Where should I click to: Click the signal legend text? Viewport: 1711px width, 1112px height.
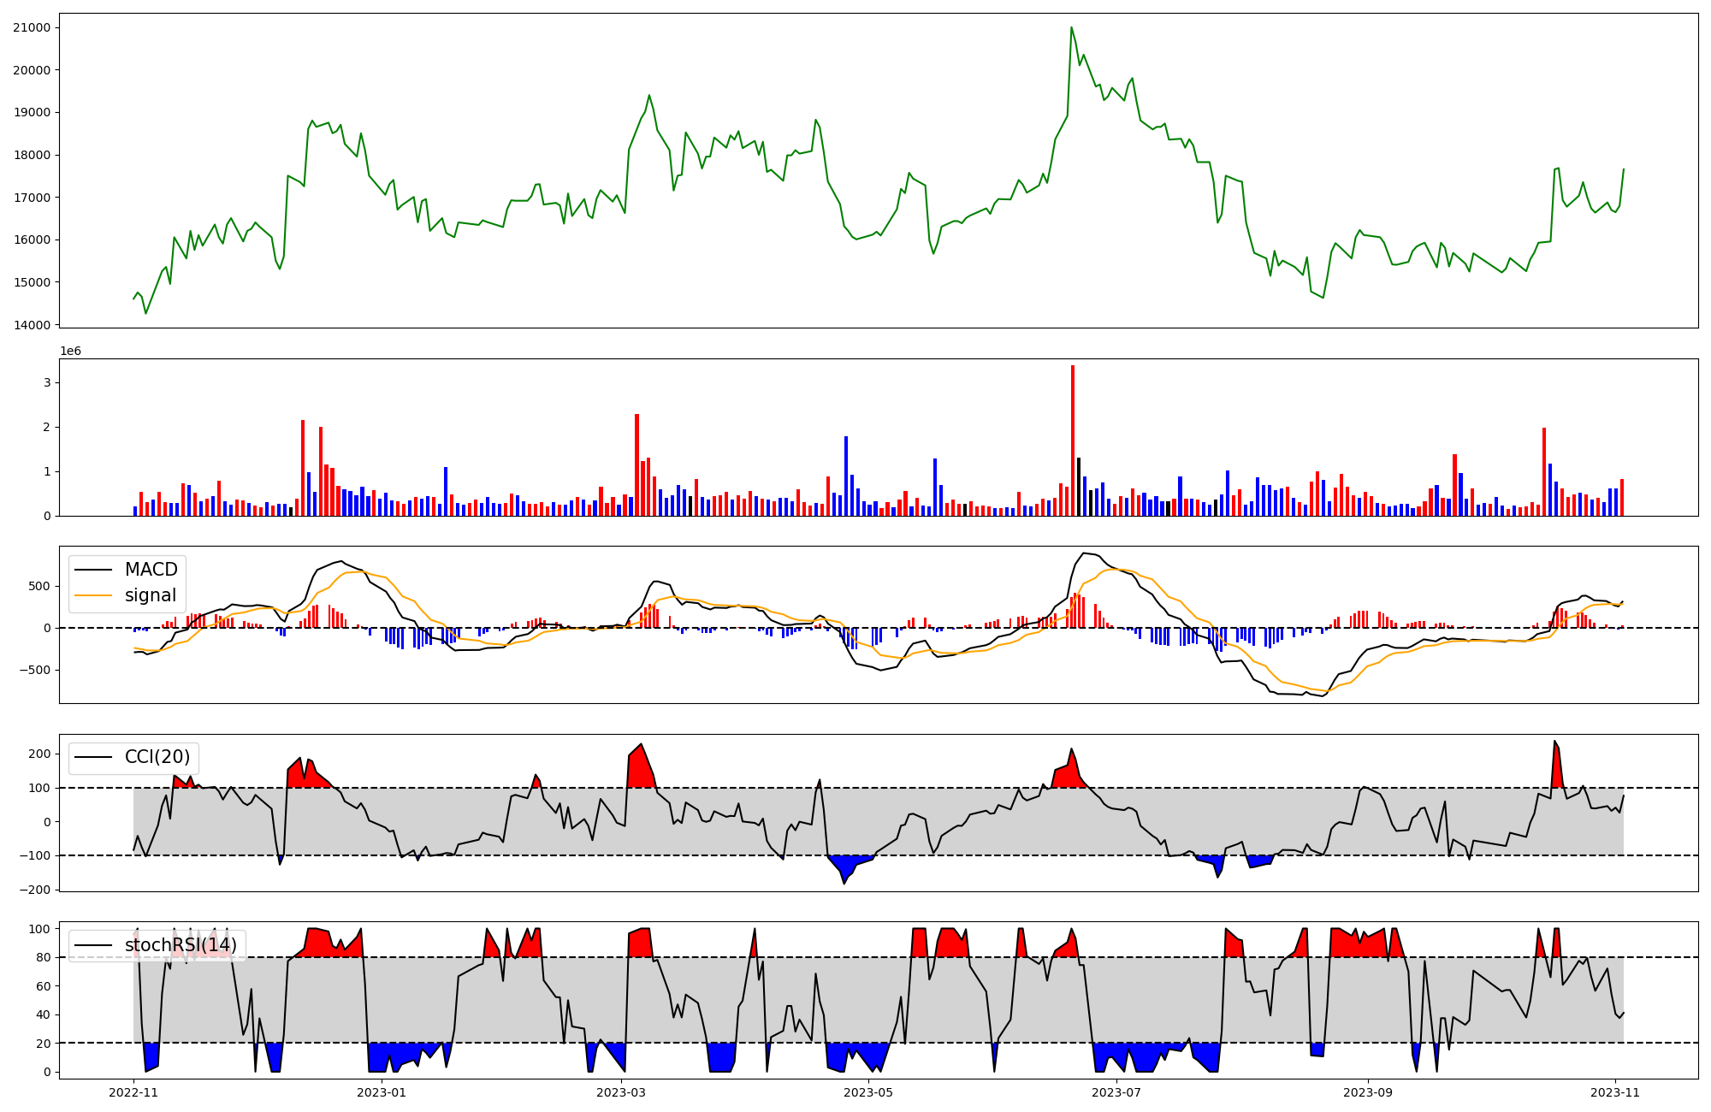pos(151,595)
